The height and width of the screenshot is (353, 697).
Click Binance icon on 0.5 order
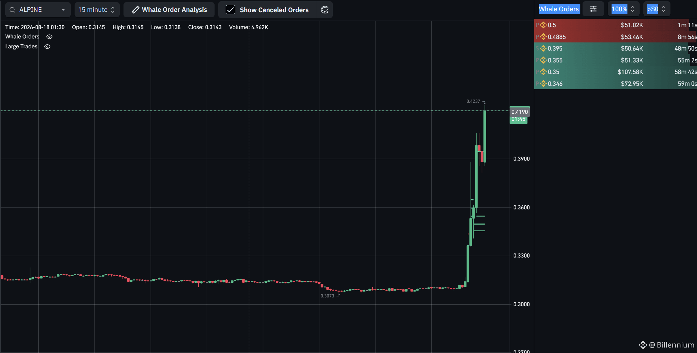(x=543, y=25)
